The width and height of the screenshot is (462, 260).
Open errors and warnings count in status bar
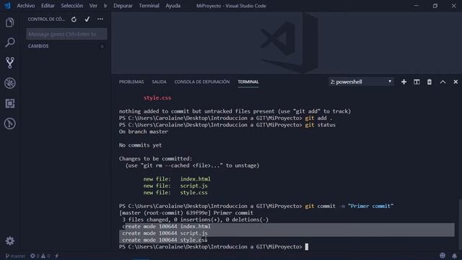point(40,256)
